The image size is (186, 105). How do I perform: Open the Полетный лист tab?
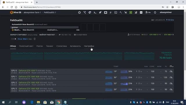tap(26, 46)
